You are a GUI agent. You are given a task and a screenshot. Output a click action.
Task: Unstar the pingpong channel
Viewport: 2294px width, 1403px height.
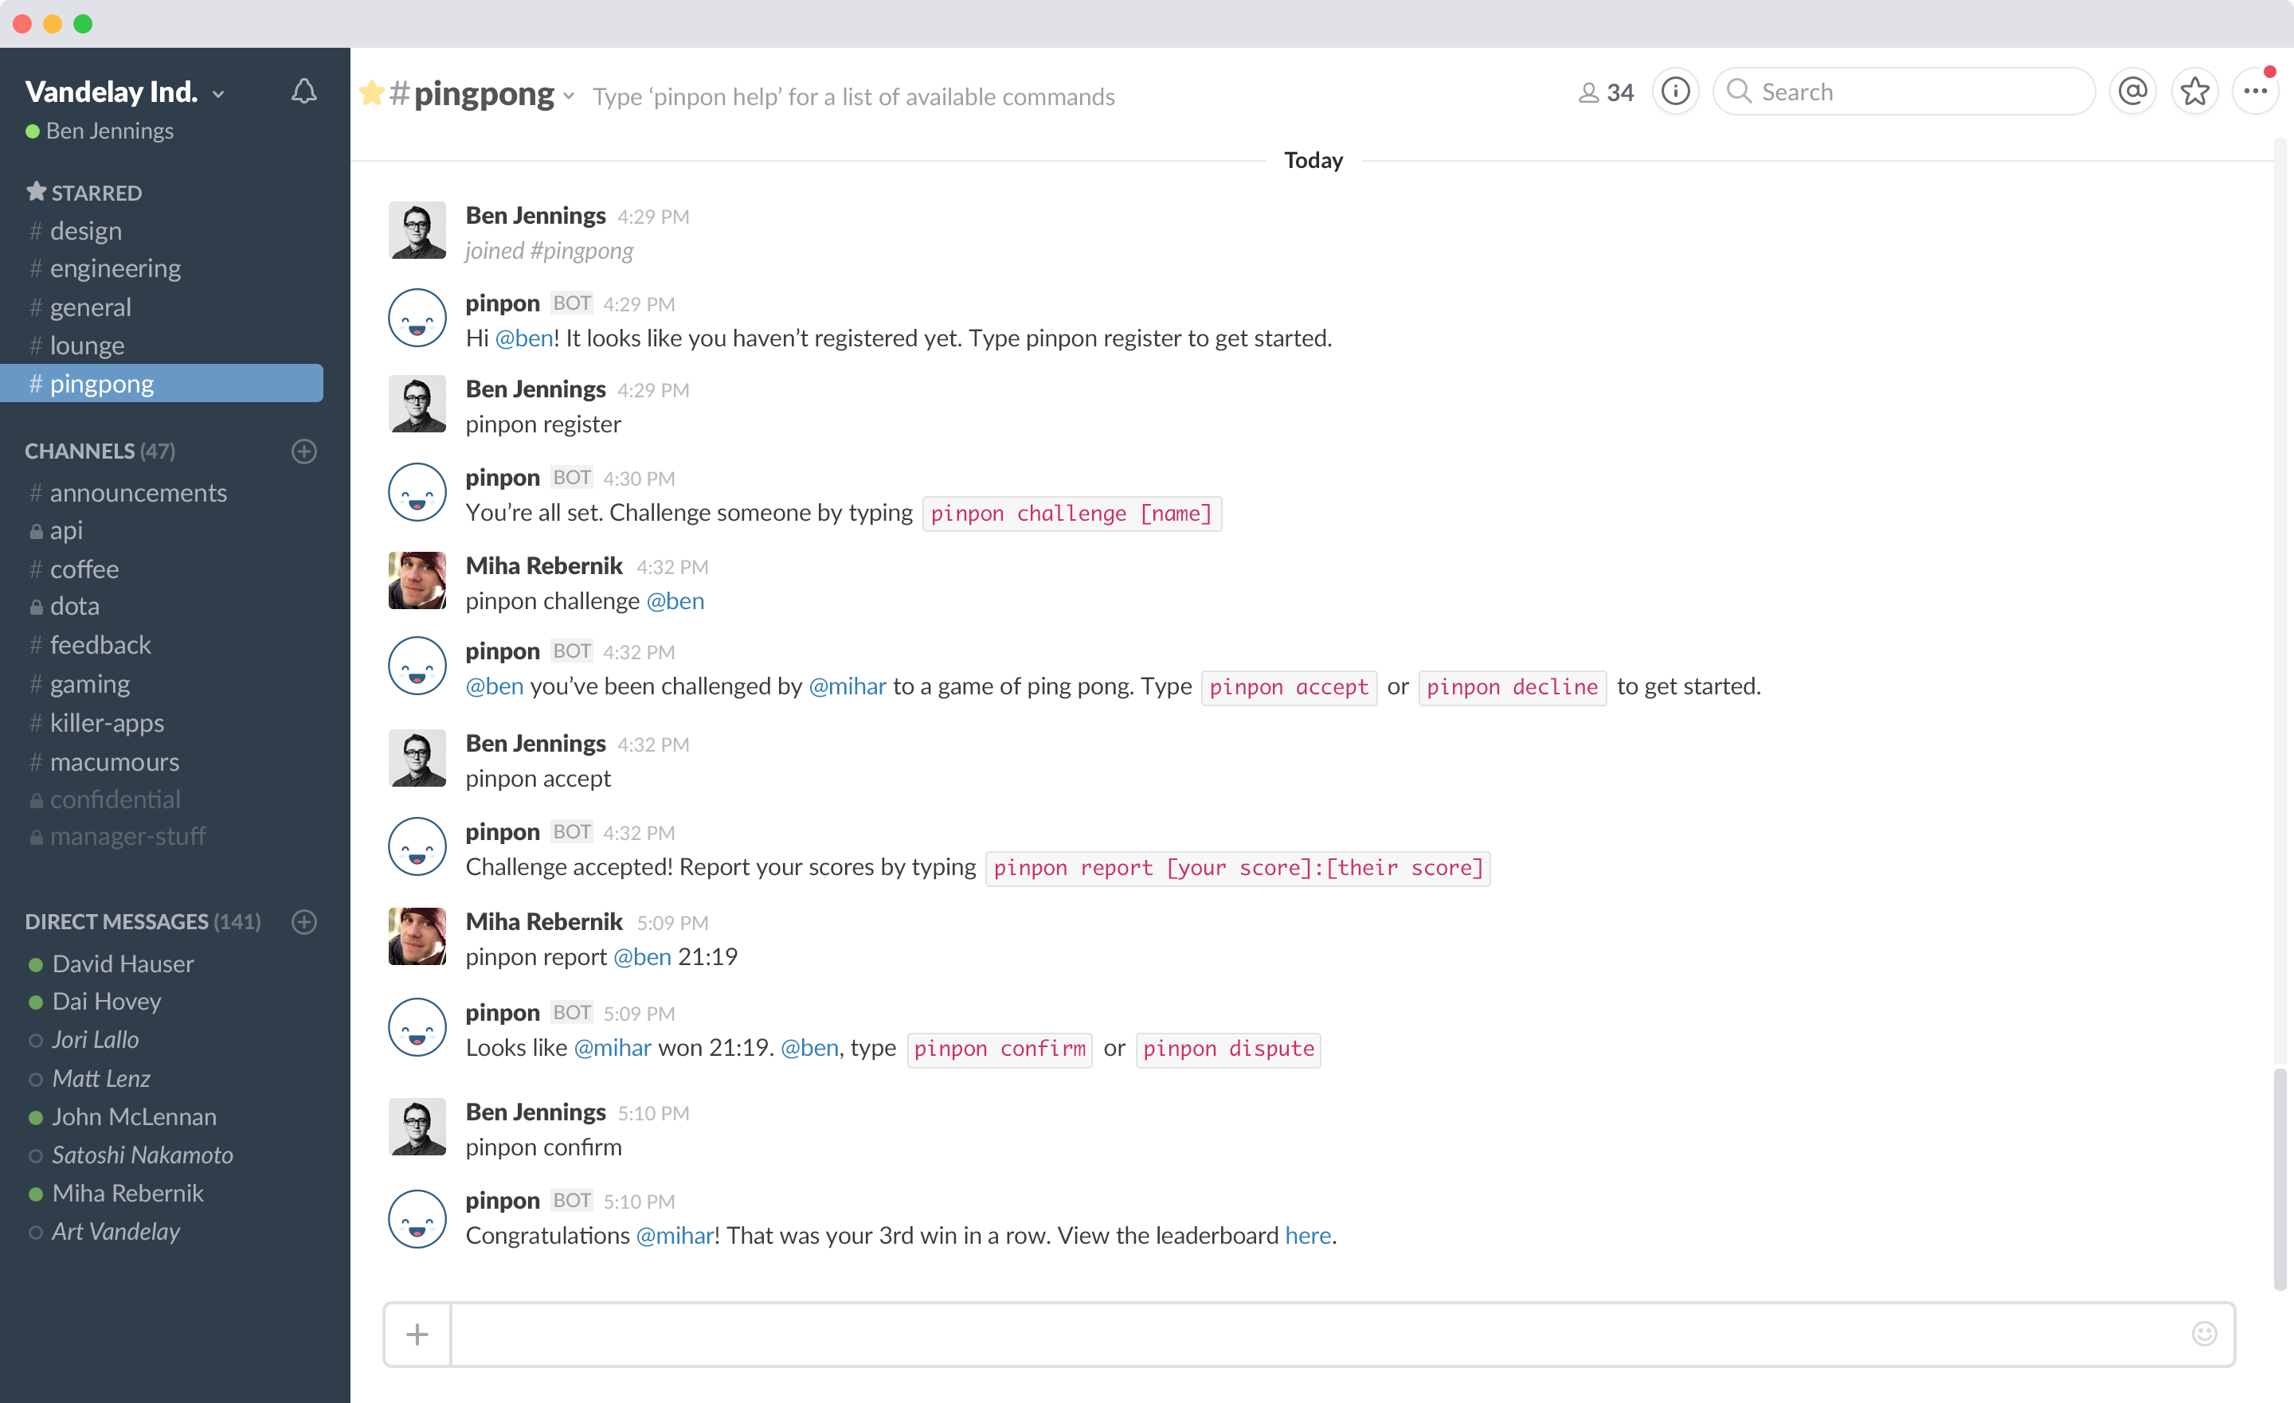[371, 92]
